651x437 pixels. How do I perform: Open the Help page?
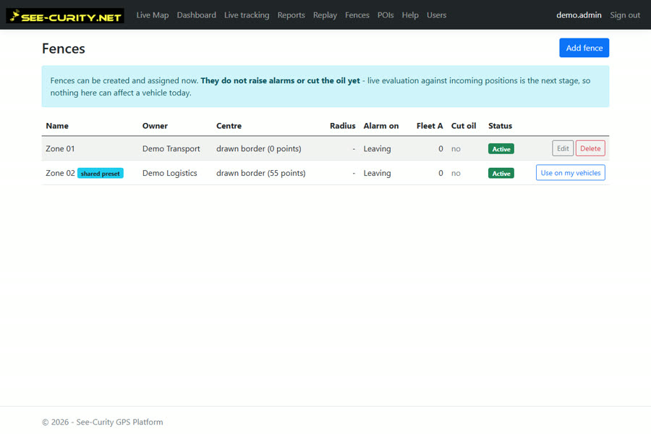[x=410, y=15]
